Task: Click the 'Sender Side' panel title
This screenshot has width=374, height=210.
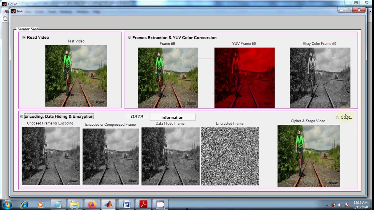Action: [28, 29]
